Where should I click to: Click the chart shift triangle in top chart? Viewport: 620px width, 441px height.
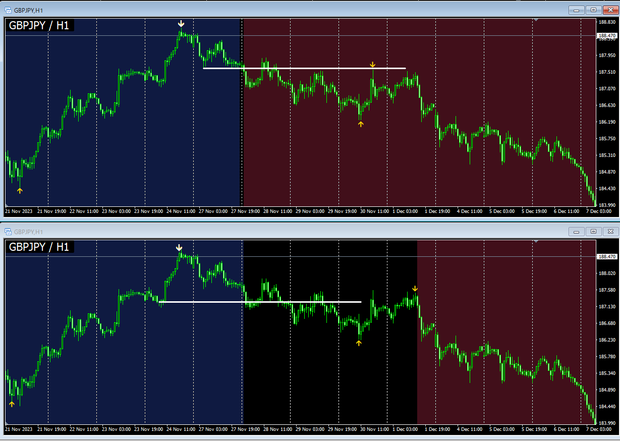[x=536, y=20]
